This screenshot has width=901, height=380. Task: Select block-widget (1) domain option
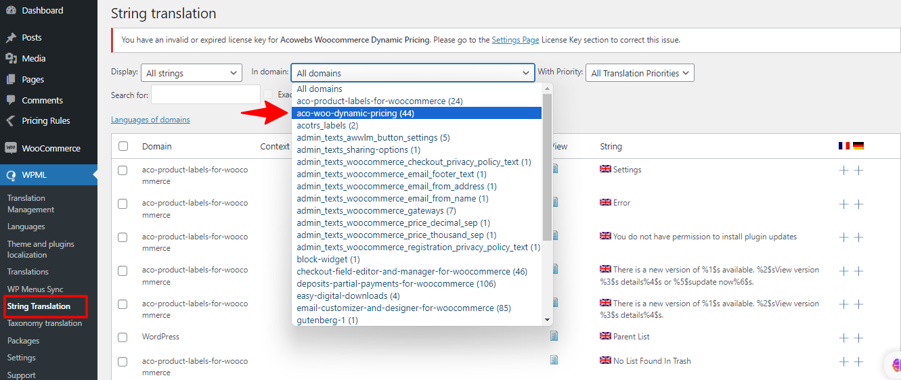(416, 260)
